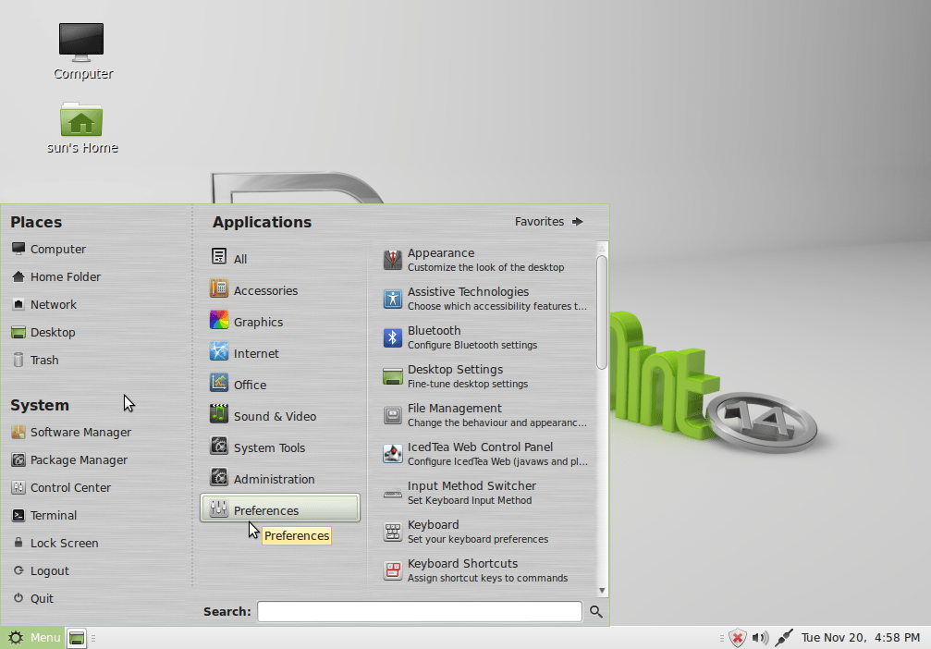
Task: Click 'Assign shortcut keys to commands' text
Action: 487,578
